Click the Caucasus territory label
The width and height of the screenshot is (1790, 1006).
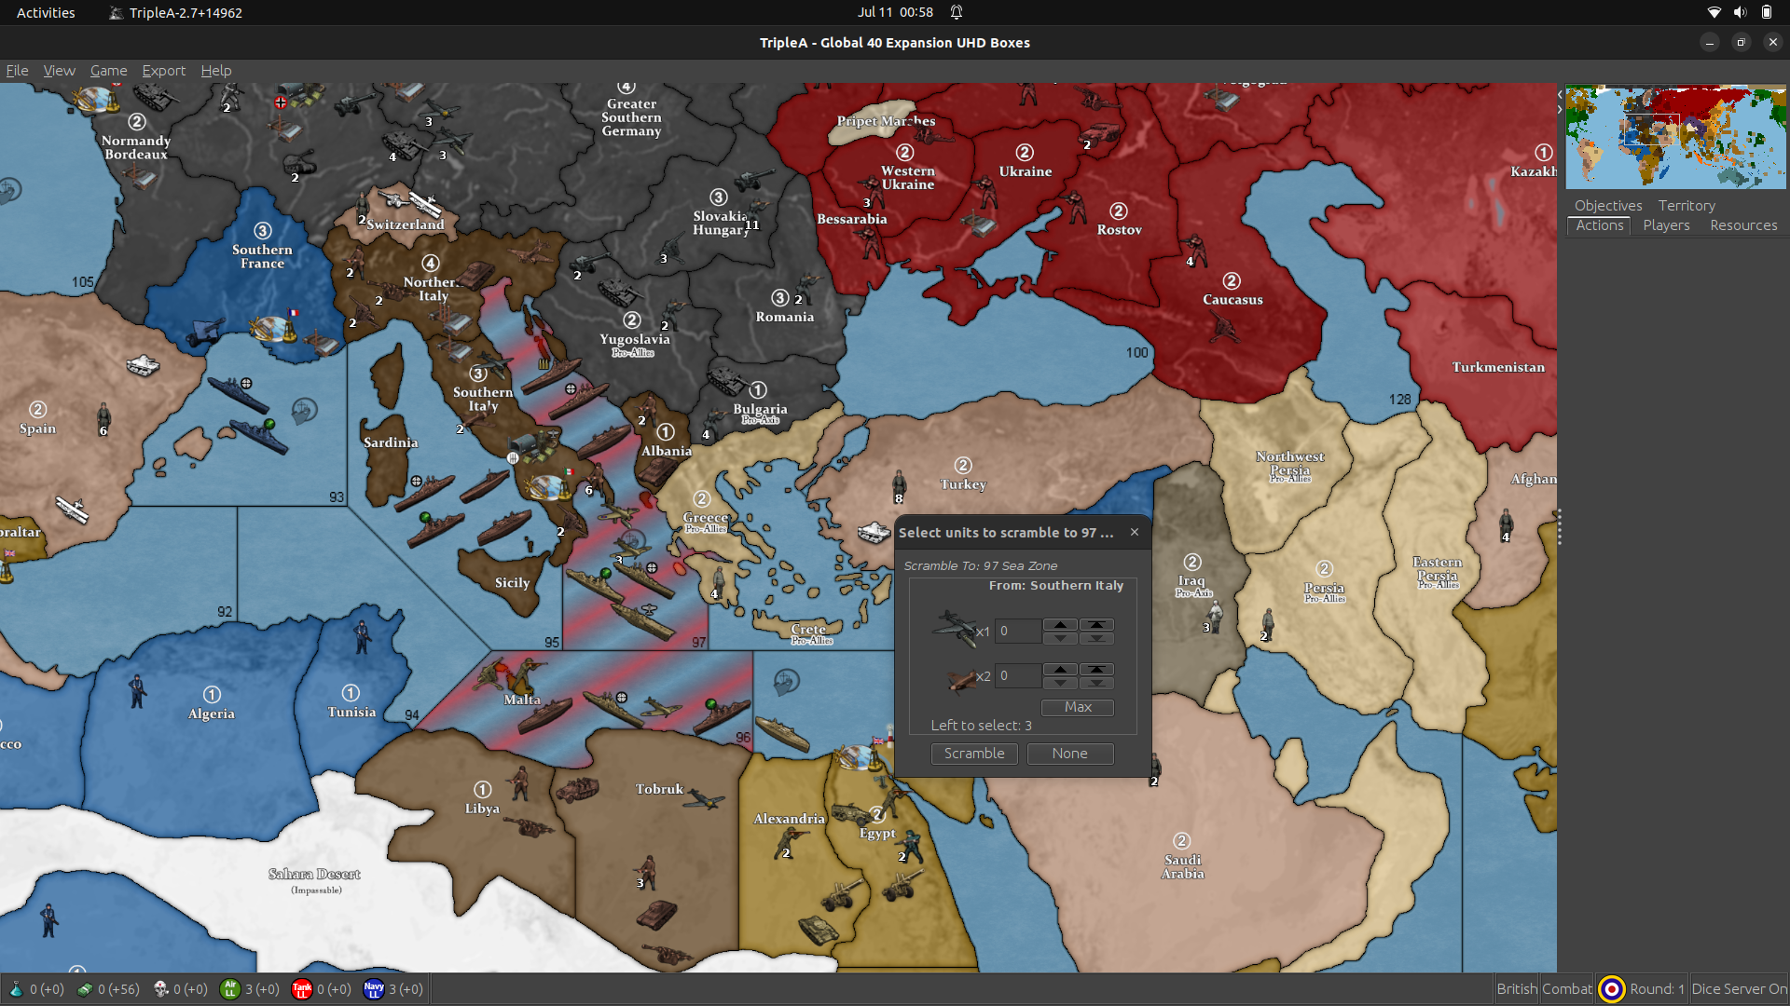click(1232, 299)
